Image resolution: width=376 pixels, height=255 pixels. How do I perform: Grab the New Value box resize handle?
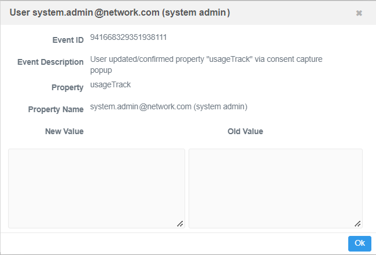point(180,223)
